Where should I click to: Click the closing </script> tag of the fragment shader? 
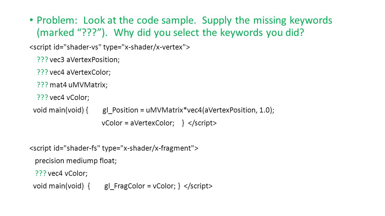click(x=198, y=186)
